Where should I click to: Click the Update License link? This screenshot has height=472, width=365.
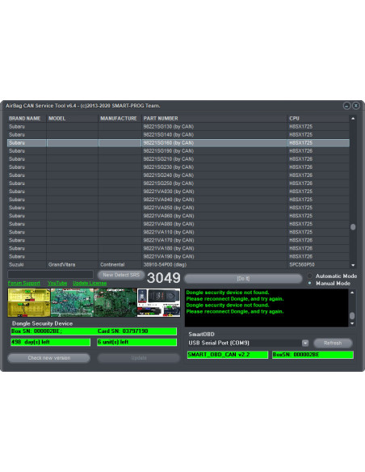90,283
